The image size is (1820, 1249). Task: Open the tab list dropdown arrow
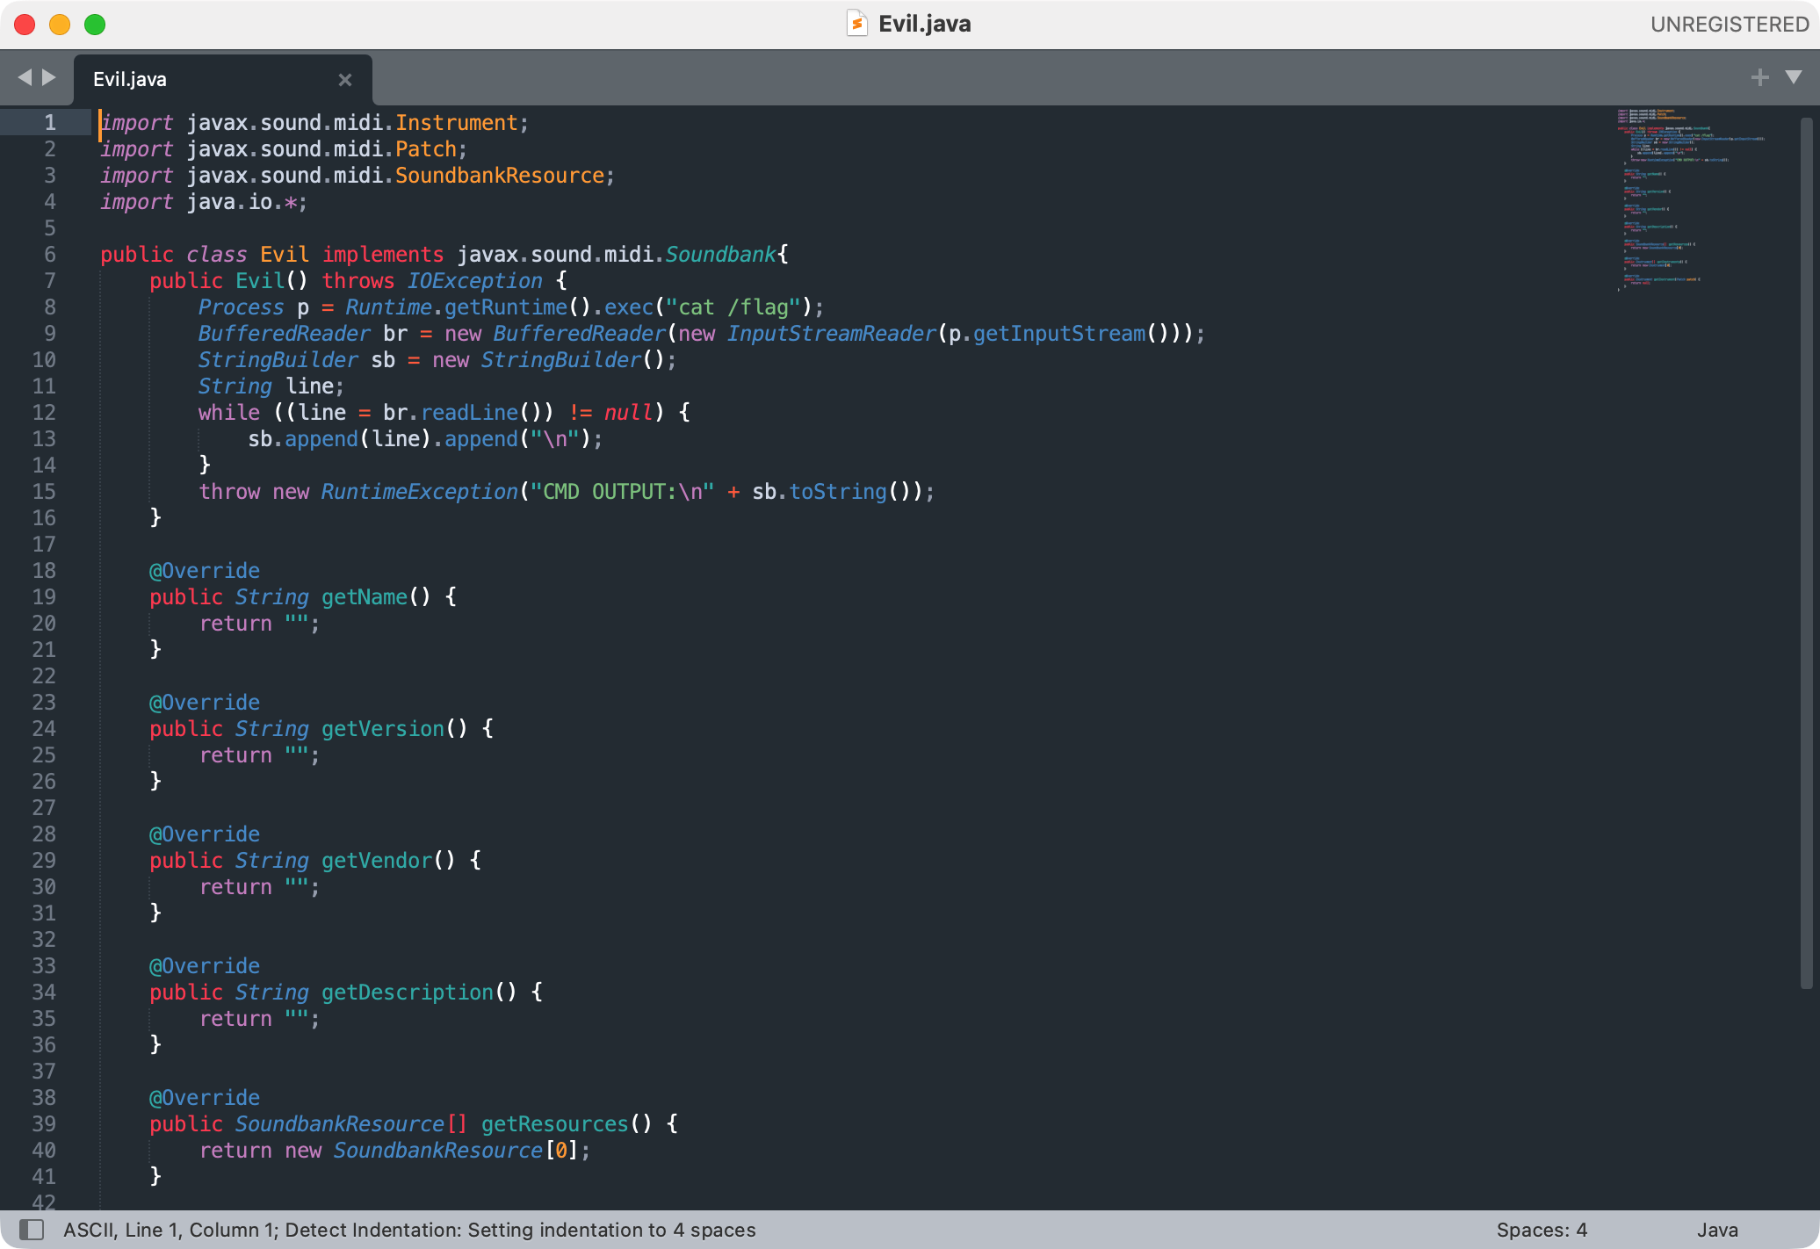(x=1794, y=77)
